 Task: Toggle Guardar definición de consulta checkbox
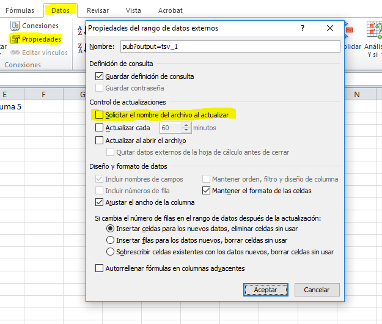click(99, 76)
